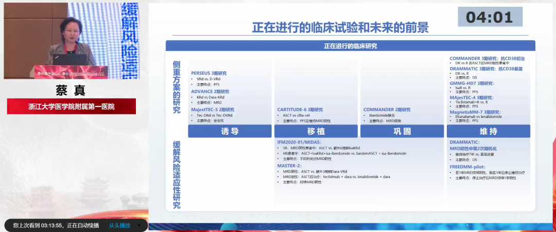The width and height of the screenshot is (556, 232).
Task: Click the 04:01 countdown timer
Action: 490,17
